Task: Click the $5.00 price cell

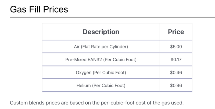Action: tap(176, 47)
